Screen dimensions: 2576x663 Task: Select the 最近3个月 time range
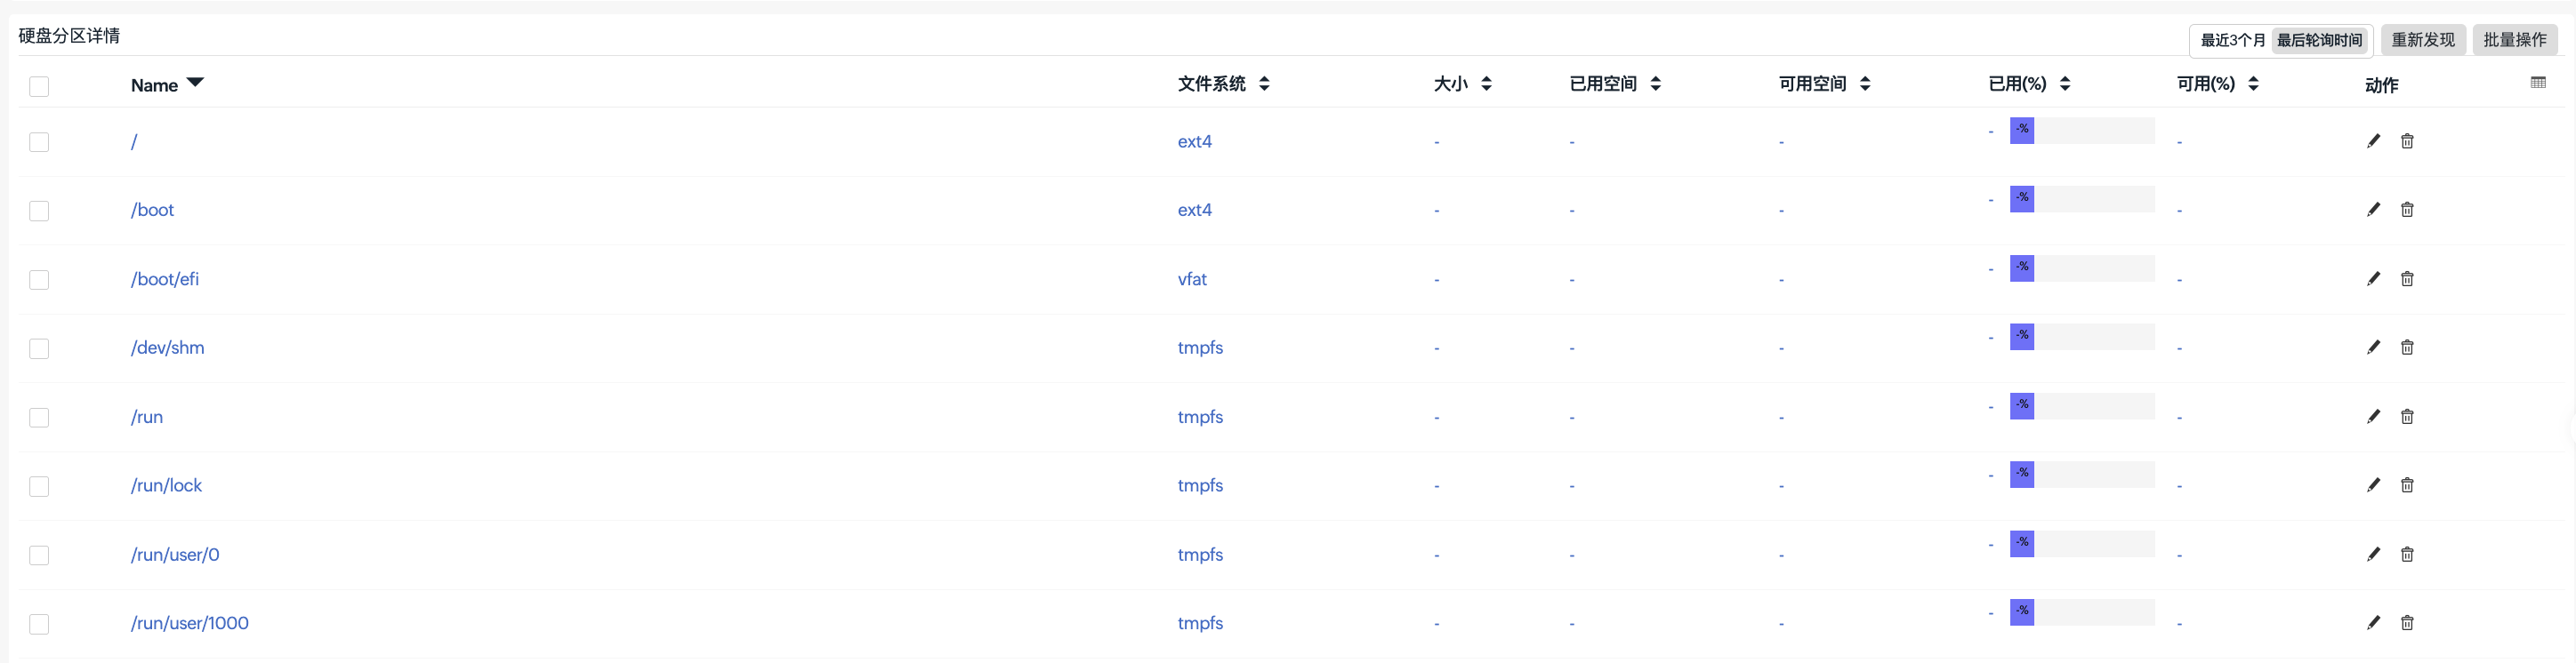tap(2232, 41)
